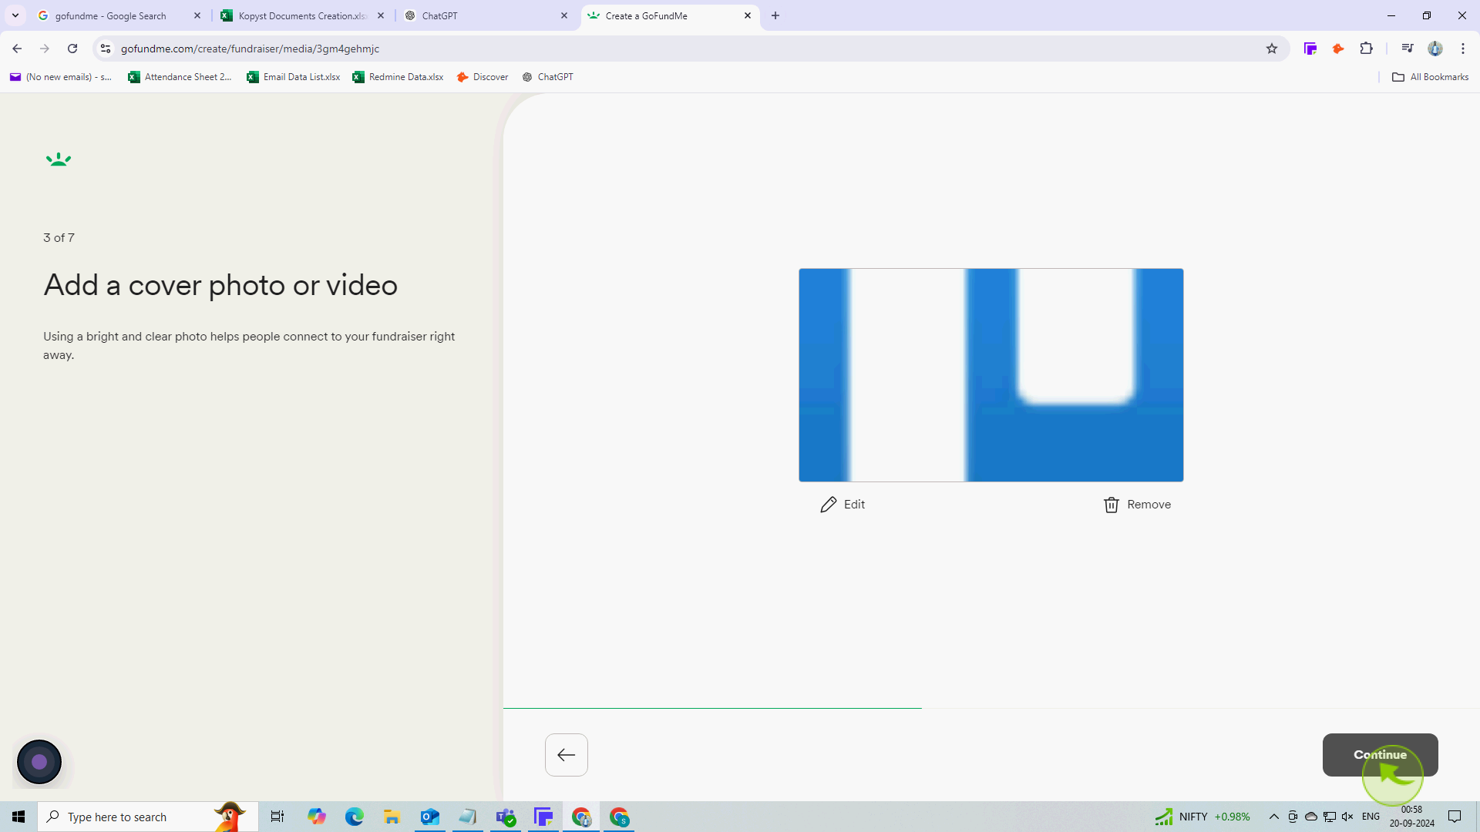Expand the tab search dropdown arrow
The height and width of the screenshot is (832, 1480).
click(x=15, y=15)
